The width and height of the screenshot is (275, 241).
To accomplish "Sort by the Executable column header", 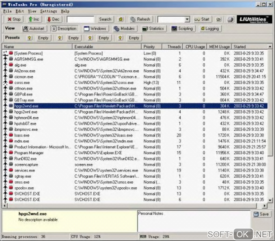I will (x=107, y=47).
